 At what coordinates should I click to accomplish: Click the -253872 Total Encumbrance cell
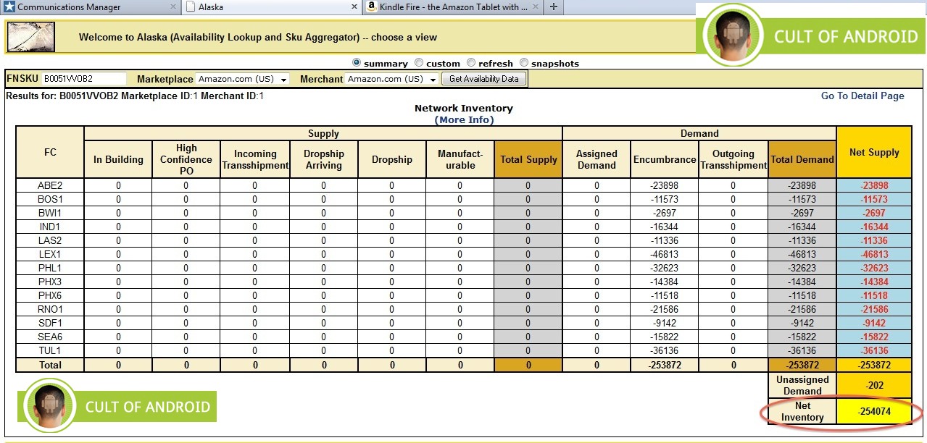tap(665, 365)
